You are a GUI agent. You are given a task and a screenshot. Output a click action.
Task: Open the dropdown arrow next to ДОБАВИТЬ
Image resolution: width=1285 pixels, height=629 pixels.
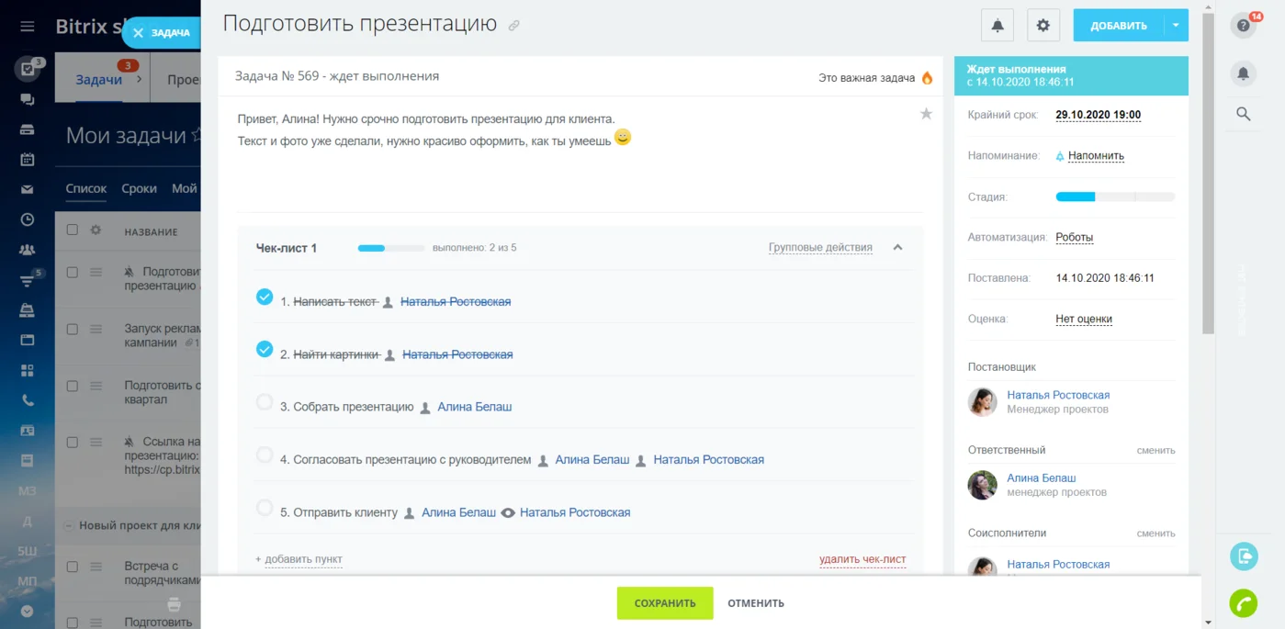coord(1176,26)
